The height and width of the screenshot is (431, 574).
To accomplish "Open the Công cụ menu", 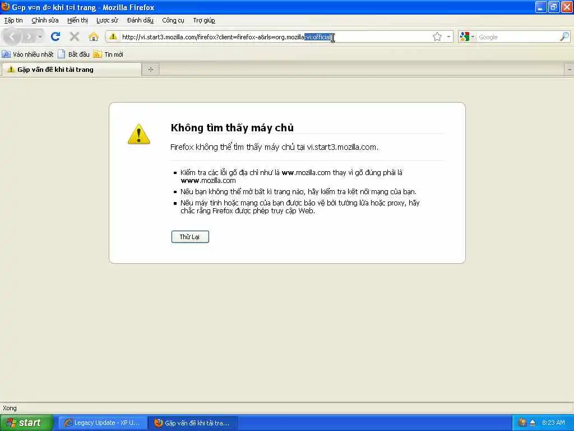I will (173, 21).
